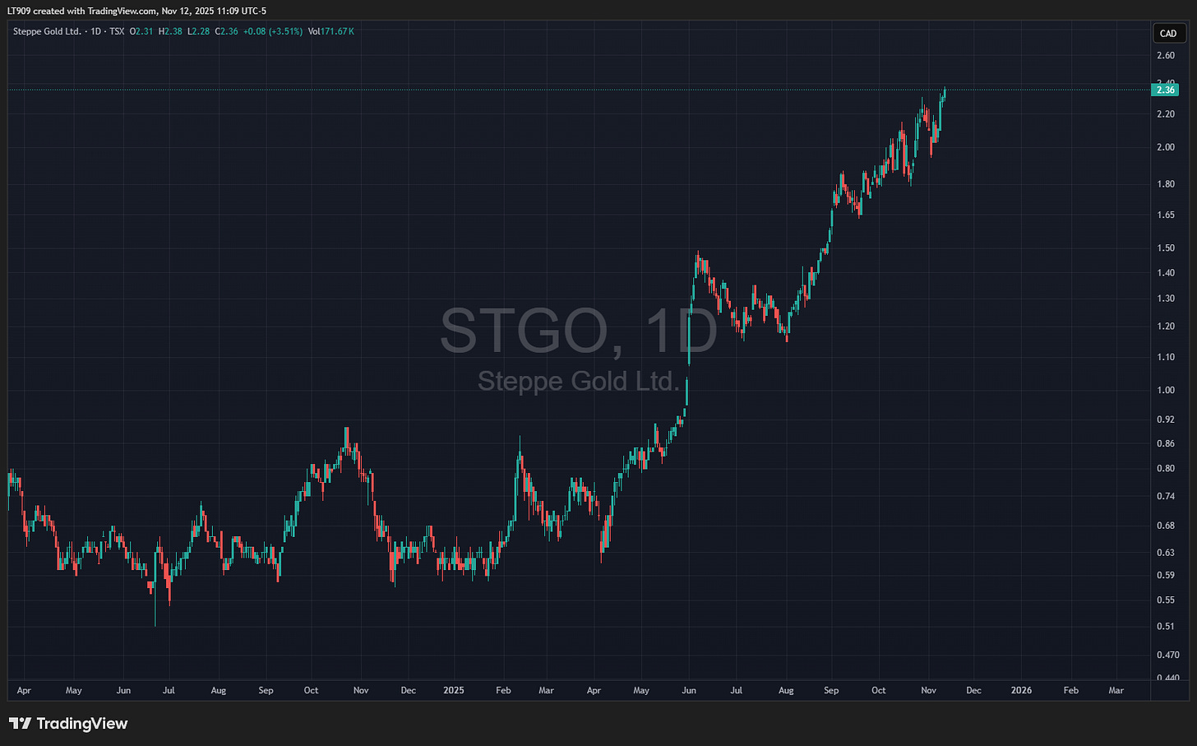Click the Steppe Gold Ltd. symbol title
The width and height of the screenshot is (1197, 746).
(47, 31)
